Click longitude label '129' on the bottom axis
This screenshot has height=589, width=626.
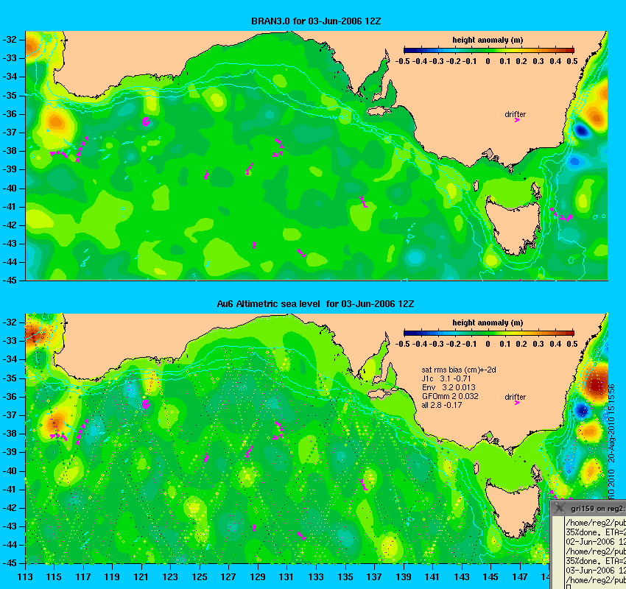(x=258, y=577)
